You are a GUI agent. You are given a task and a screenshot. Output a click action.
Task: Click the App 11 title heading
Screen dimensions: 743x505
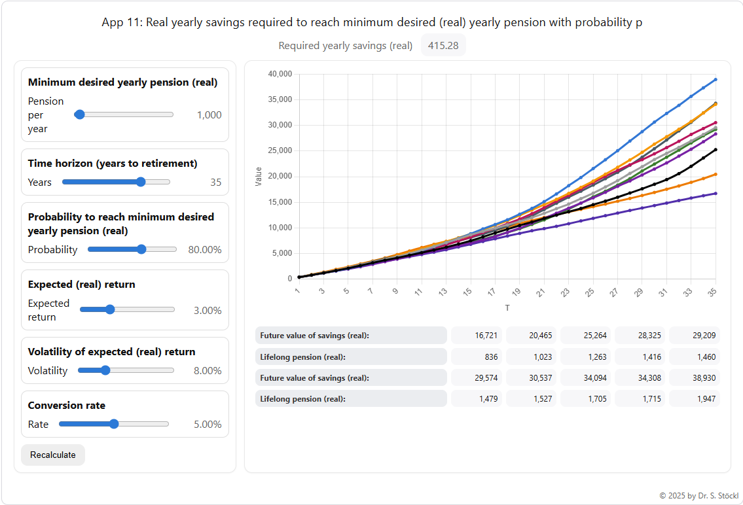point(371,22)
